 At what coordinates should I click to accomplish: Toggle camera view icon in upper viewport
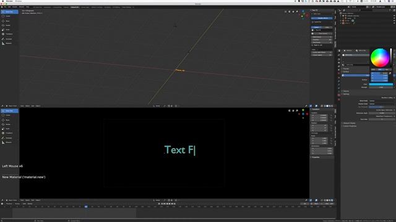(290, 12)
